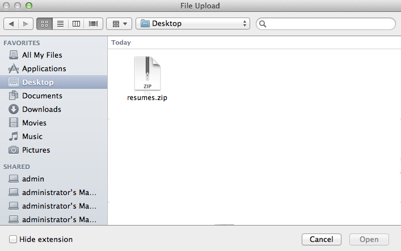Switch to icon view
The height and width of the screenshot is (251, 401).
click(x=44, y=24)
